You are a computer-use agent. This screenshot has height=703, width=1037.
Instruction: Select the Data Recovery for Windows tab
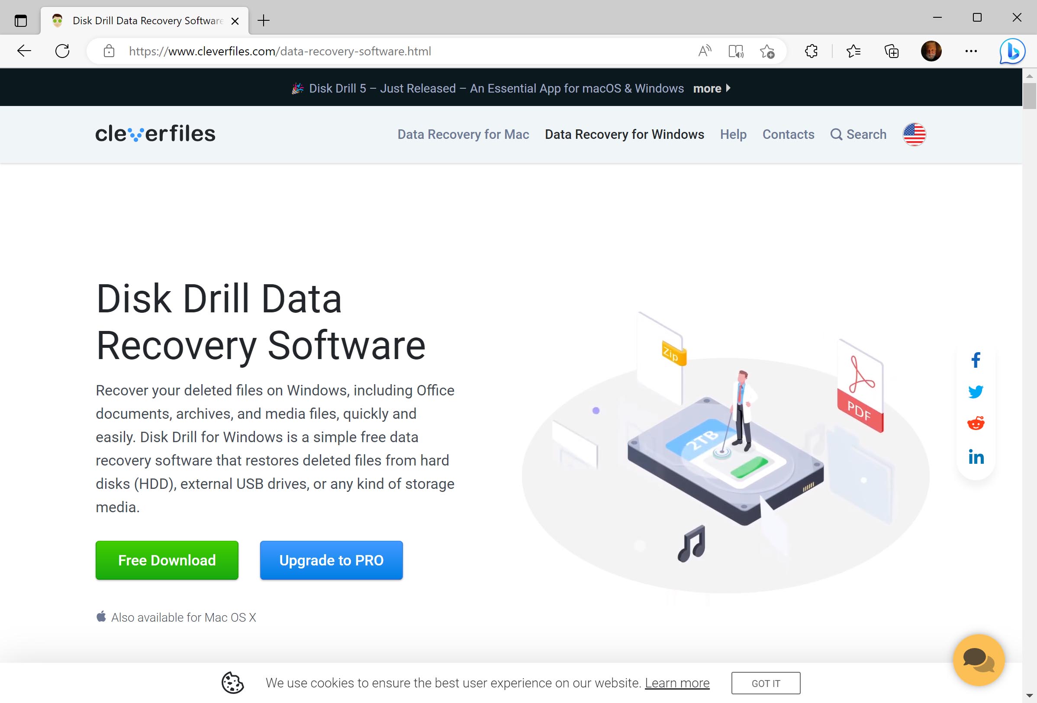pyautogui.click(x=624, y=134)
